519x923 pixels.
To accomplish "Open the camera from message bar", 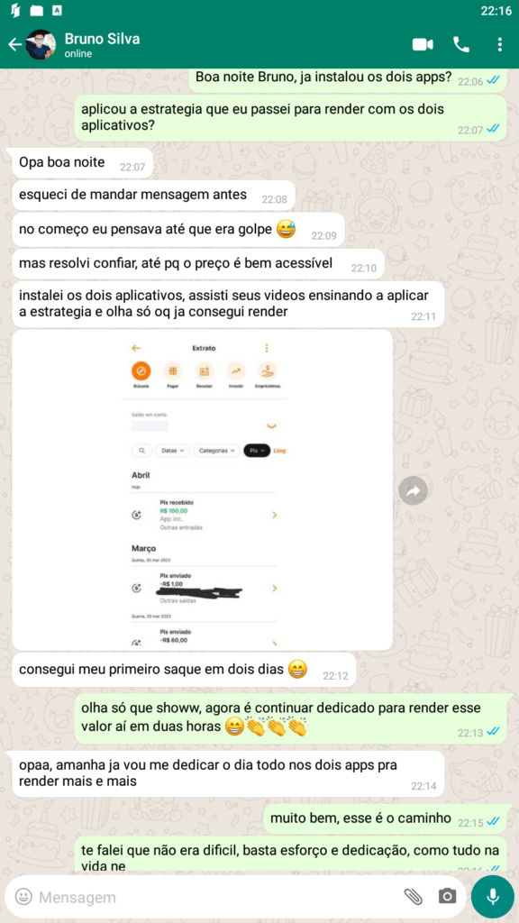I will (447, 897).
